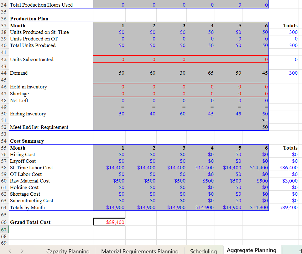This screenshot has width=302, height=254.
Task: Click the Subcontracting Cost label
Action: click(x=32, y=201)
